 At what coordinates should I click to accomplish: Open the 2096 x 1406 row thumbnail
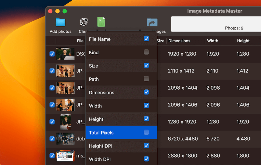[66, 105]
